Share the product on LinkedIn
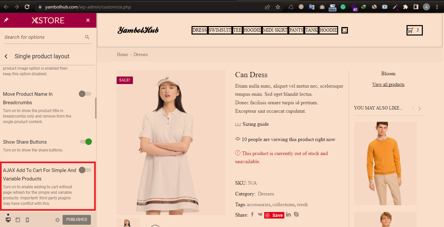This screenshot has width=444, height=227. click(289, 215)
